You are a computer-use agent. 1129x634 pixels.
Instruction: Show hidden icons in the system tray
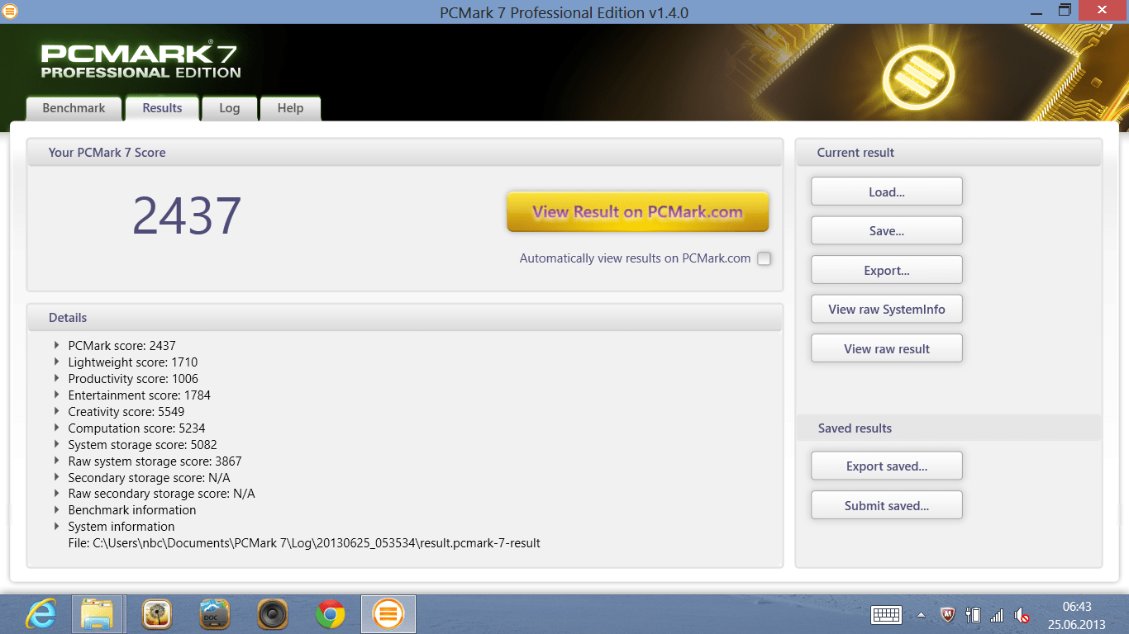(920, 614)
